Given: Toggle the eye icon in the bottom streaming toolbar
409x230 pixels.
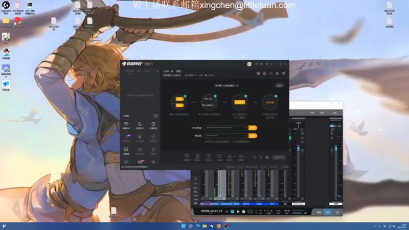Looking at the screenshot, I should 261,157.
